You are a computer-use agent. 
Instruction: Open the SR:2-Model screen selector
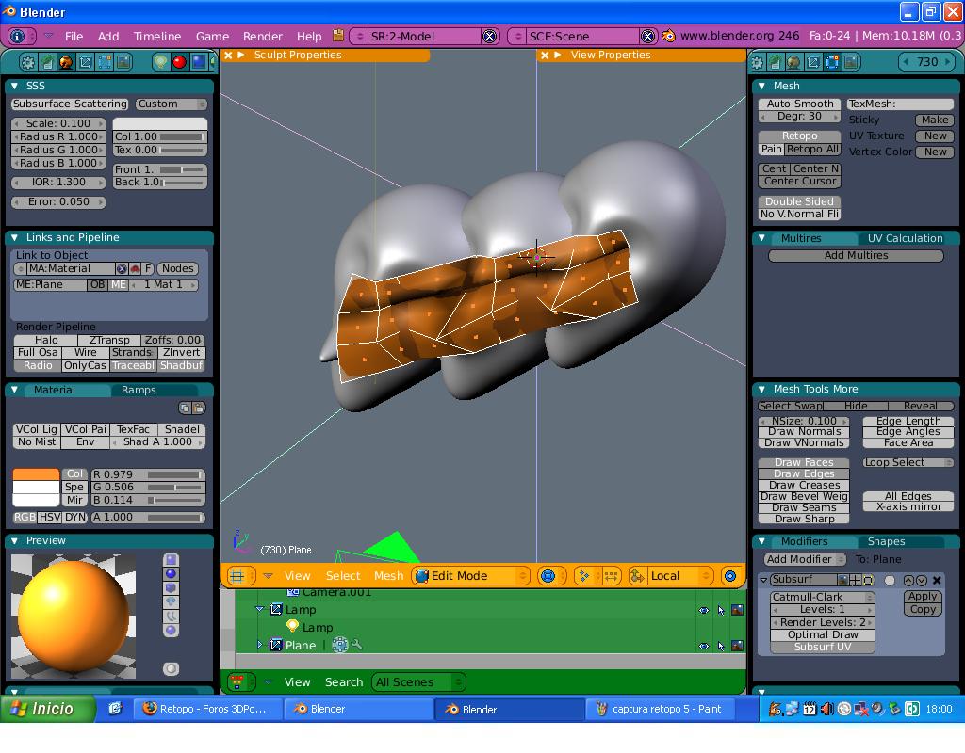359,37
